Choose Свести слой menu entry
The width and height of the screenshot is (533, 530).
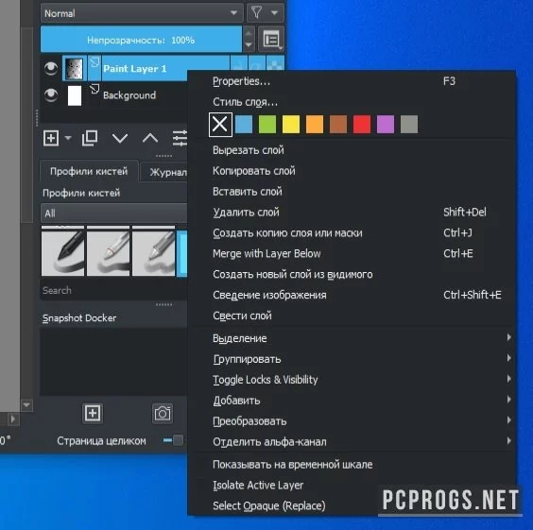tap(352, 316)
